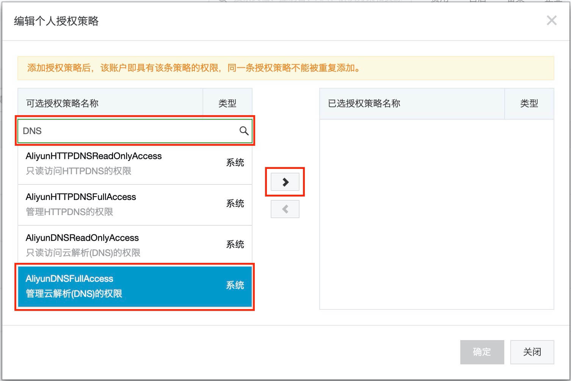Click the 类型 header in the selected policies list
Image resolution: width=571 pixels, height=381 pixels.
click(529, 103)
